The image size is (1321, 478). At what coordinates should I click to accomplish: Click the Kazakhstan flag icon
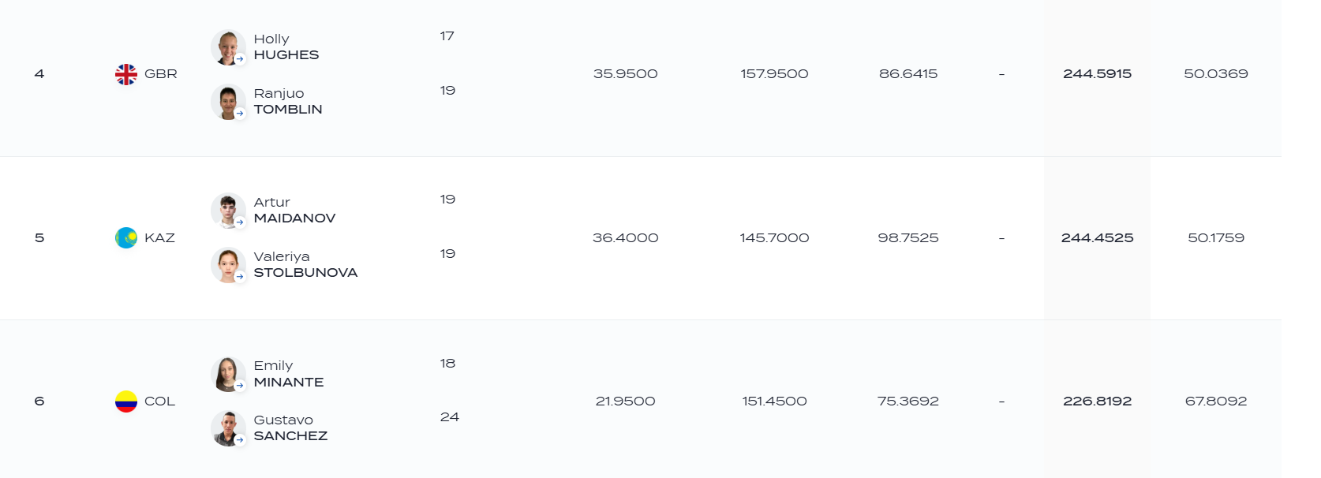(126, 237)
